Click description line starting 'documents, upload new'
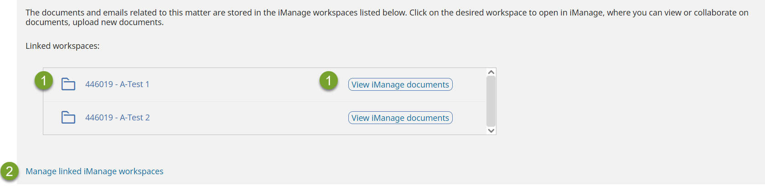 point(94,22)
